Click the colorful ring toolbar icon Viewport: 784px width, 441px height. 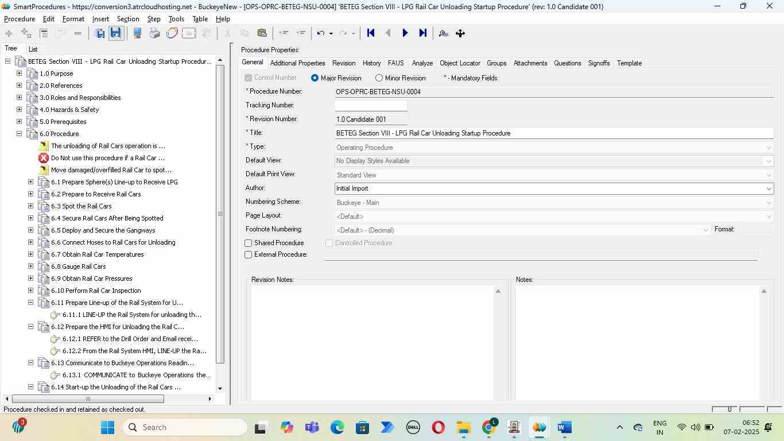172,33
